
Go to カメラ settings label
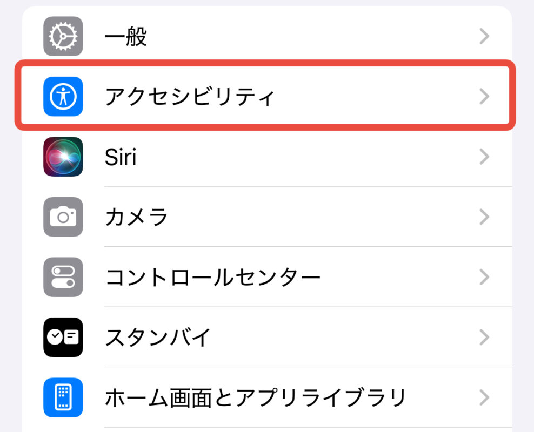point(136,217)
